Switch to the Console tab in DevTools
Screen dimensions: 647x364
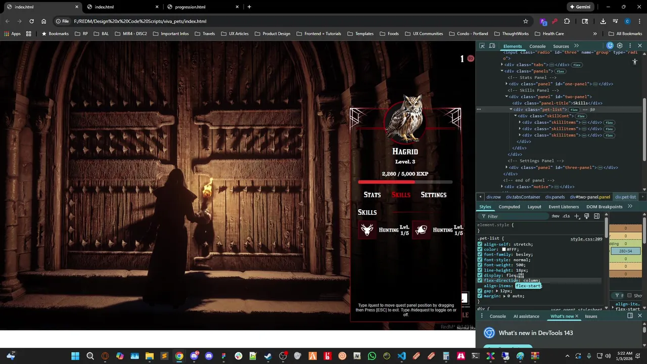point(537,46)
